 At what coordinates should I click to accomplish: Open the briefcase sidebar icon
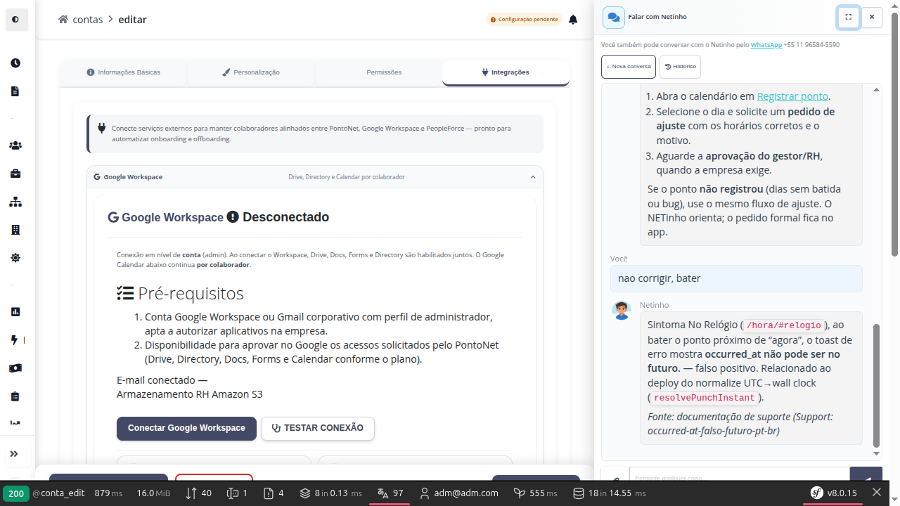[x=15, y=174]
